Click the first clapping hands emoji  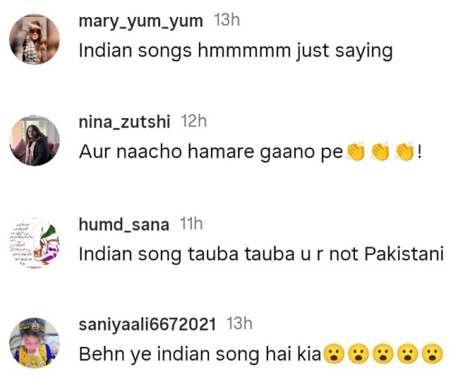[355, 152]
